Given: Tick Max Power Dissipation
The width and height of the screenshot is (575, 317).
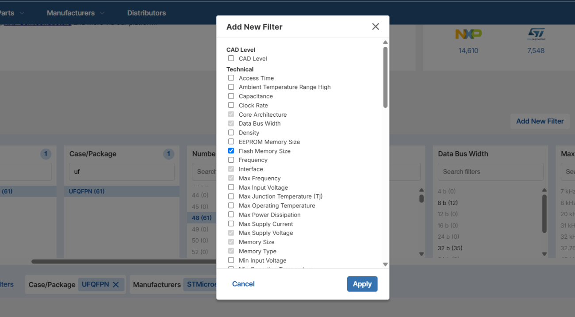Looking at the screenshot, I should [x=231, y=215].
